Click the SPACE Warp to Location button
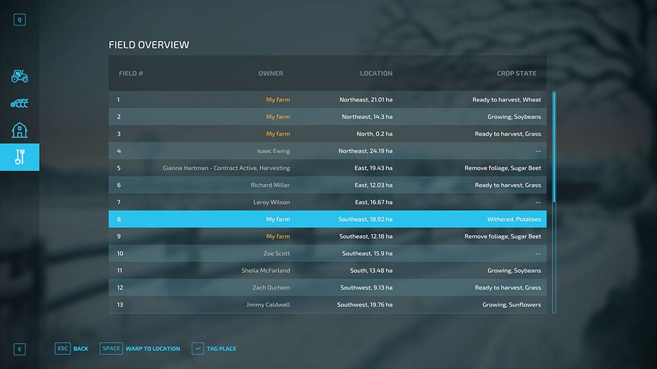 (x=140, y=348)
